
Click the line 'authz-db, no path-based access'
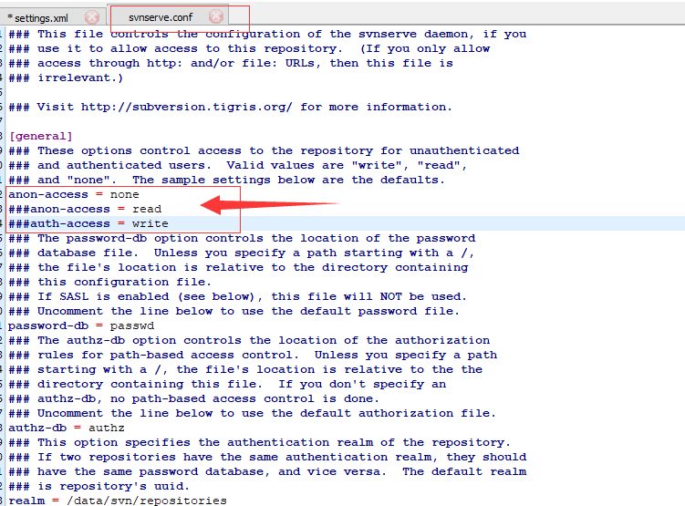(194, 398)
